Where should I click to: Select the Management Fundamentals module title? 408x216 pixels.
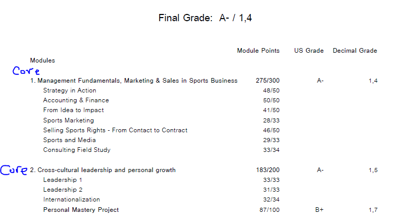[x=134, y=81]
